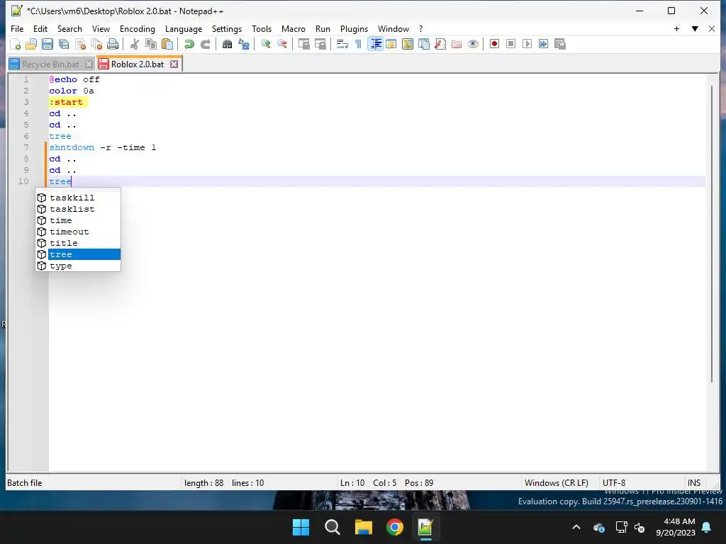Open the Macro menu
This screenshot has height=544, width=726.
coord(294,28)
